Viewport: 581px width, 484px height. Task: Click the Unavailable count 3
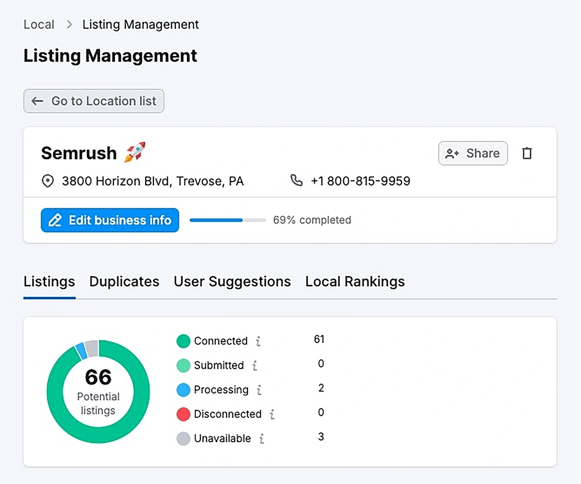tap(321, 437)
